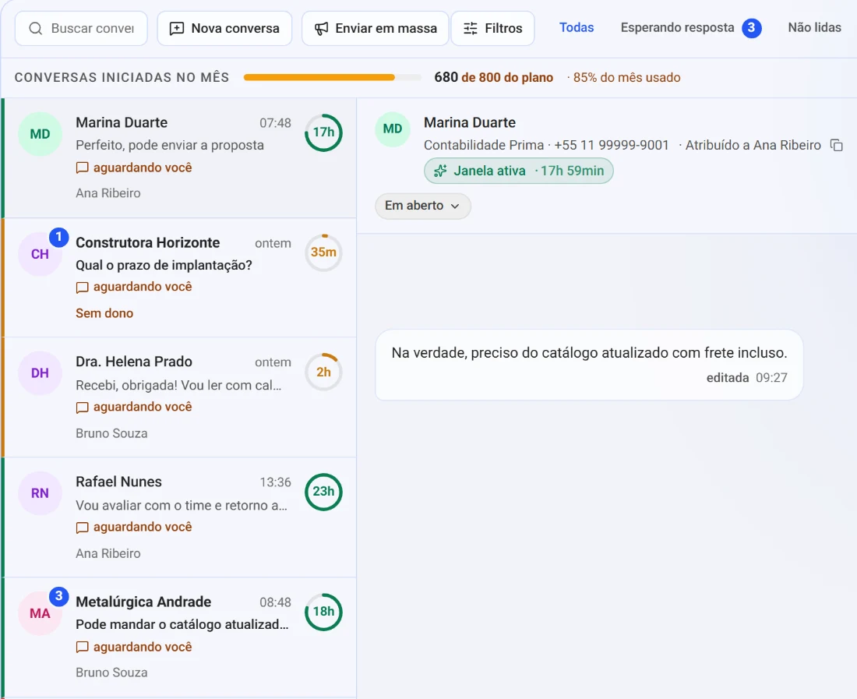Click the DH avatar of Dra. Helena Prado
Image resolution: width=857 pixels, height=699 pixels.
40,373
